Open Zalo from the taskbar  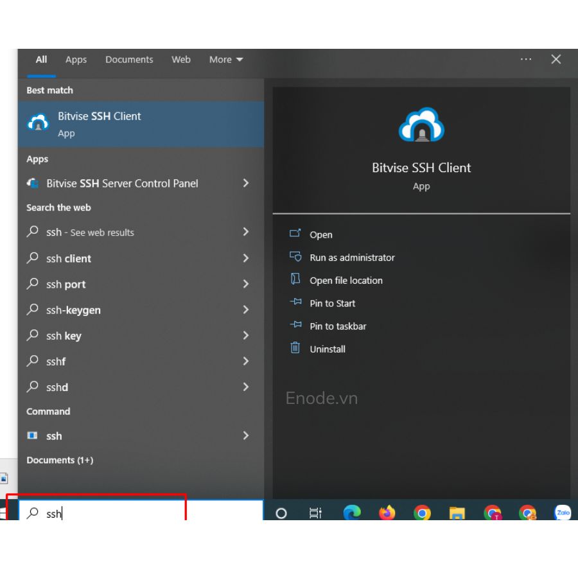tap(563, 512)
